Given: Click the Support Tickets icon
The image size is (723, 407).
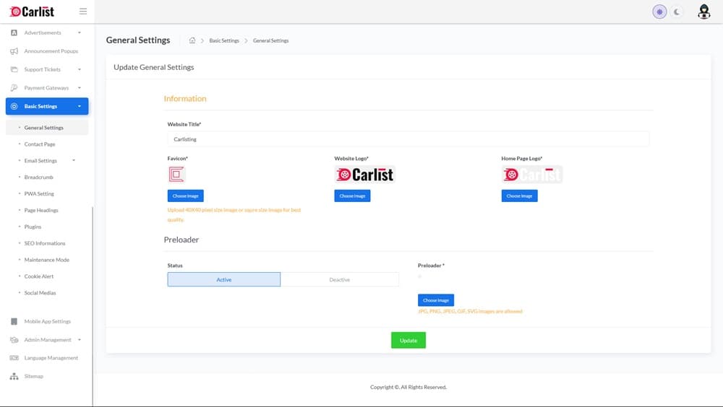Looking at the screenshot, I should click(x=14, y=70).
